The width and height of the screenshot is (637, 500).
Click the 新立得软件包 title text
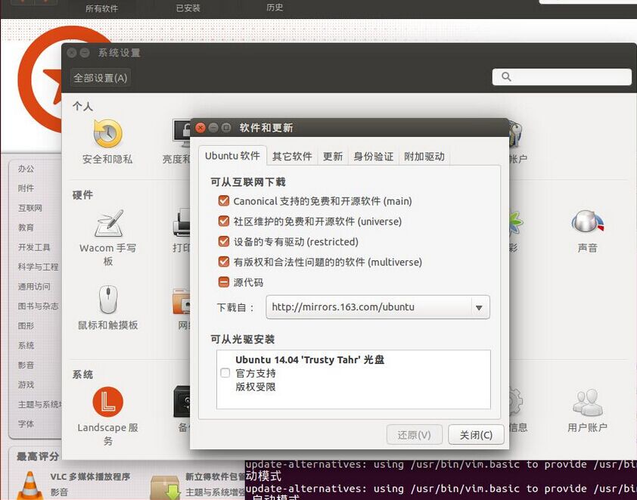click(x=215, y=477)
